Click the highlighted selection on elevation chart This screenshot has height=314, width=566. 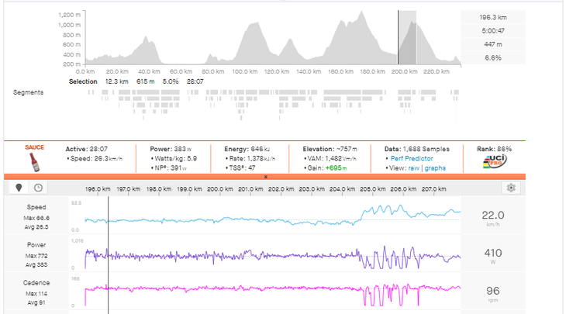(407, 39)
